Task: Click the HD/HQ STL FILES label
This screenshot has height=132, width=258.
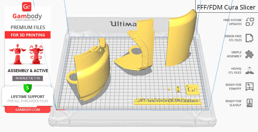Action: (x=235, y=70)
